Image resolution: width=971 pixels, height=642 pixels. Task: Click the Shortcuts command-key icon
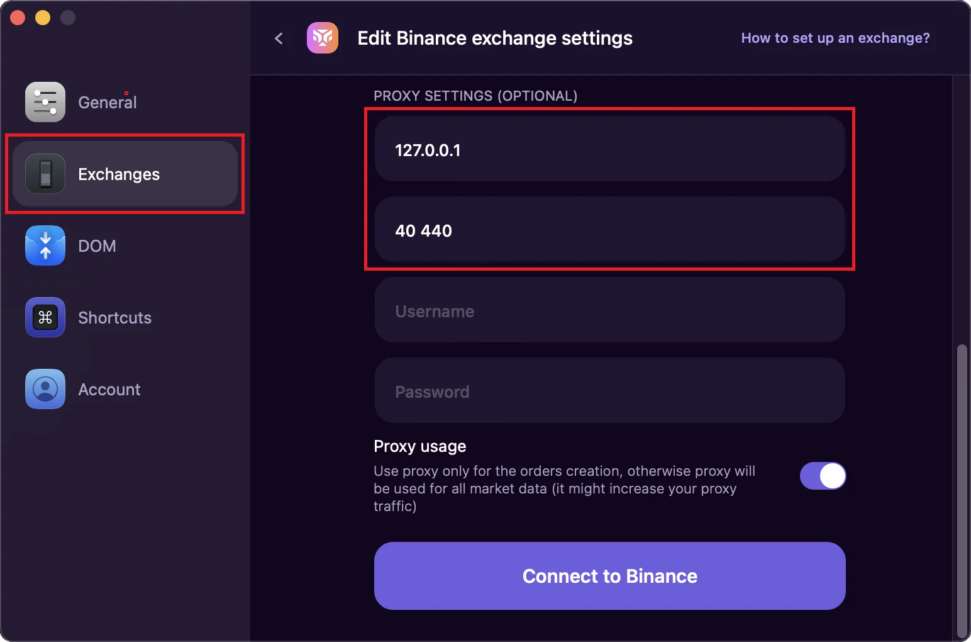click(x=45, y=317)
